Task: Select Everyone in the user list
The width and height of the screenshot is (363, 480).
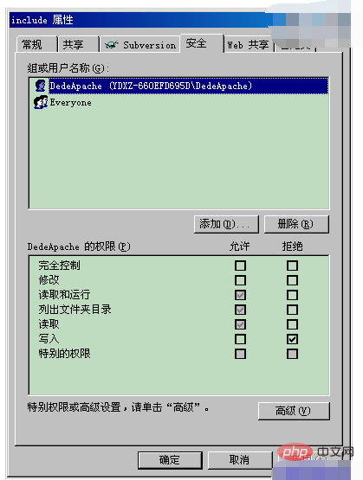Action: point(70,103)
